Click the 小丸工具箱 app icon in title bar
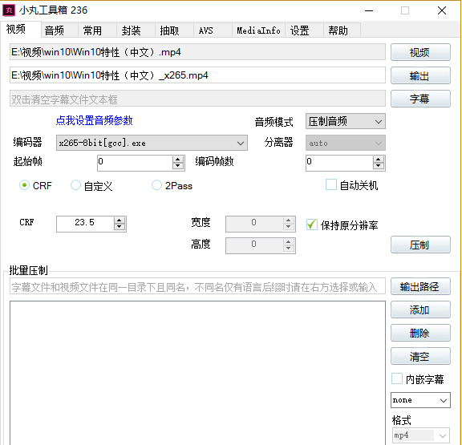462x445 pixels. coord(9,10)
